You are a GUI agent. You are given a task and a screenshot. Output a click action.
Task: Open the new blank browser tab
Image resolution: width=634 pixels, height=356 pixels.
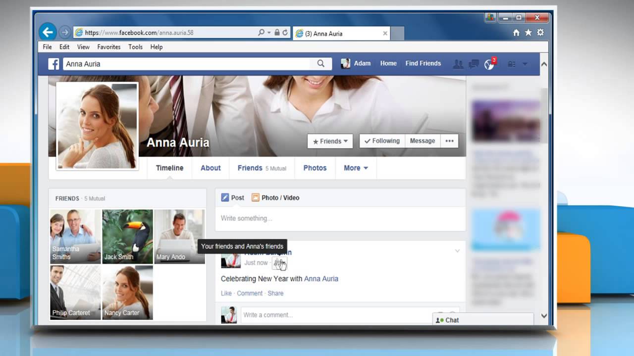[x=397, y=34]
